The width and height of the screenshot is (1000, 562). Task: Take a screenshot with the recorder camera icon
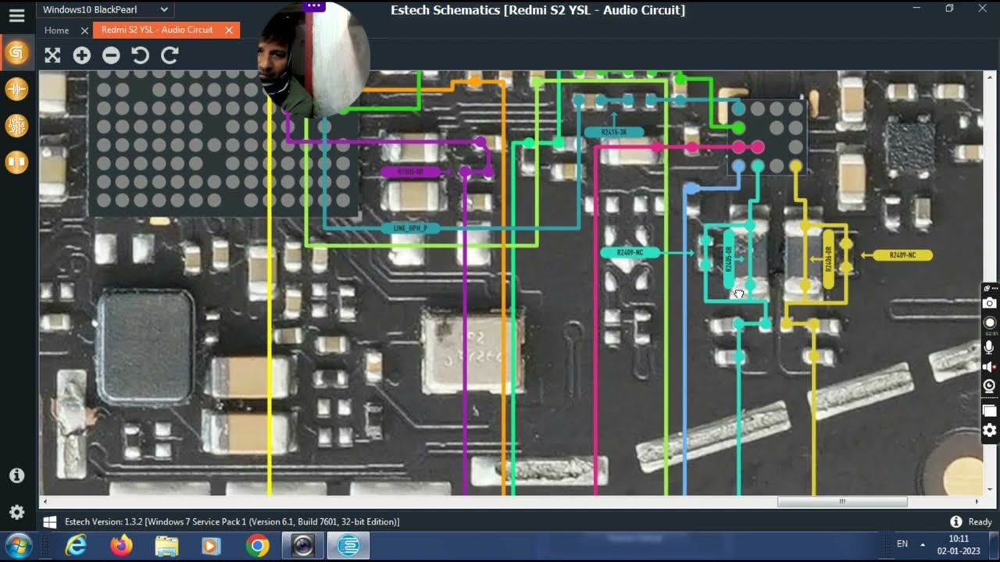pos(990,303)
